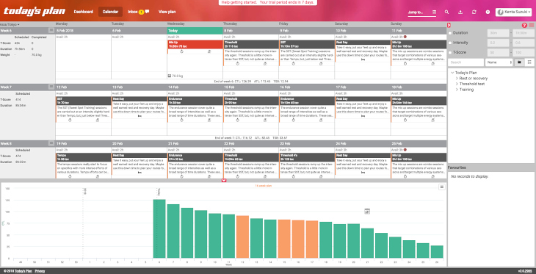The width and height of the screenshot is (536, 274).
Task: Open the search magnifier in the header
Action: click(446, 12)
